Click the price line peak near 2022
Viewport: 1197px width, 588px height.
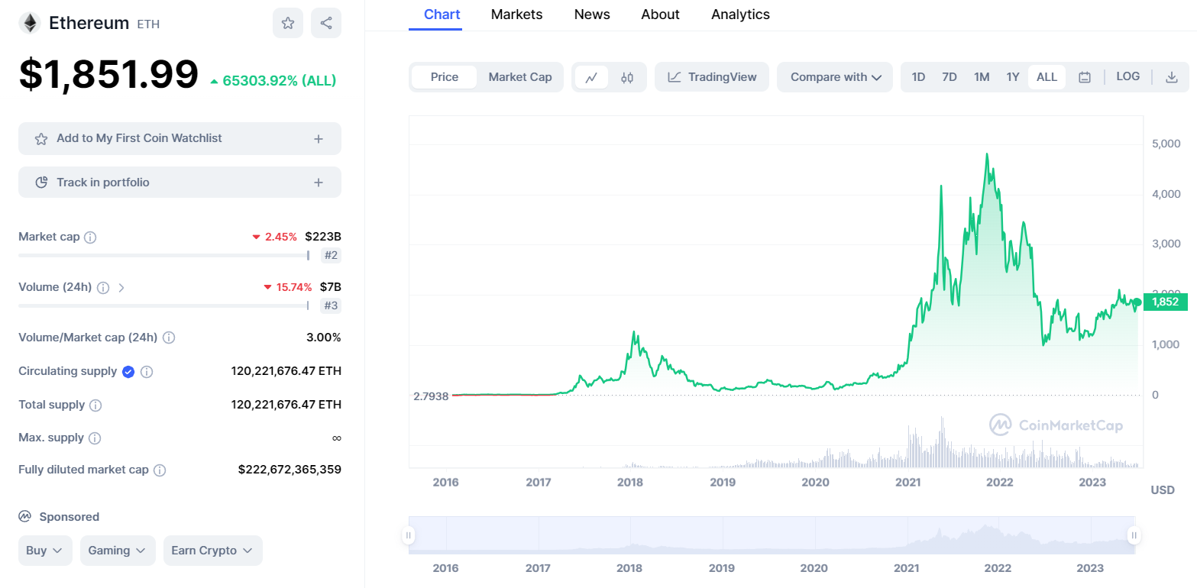tap(987, 155)
